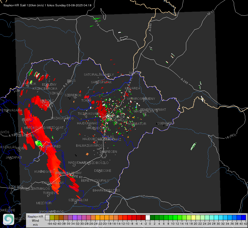Click the KAZINCBARCIKA town label
The height and width of the screenshot is (228, 248).
coord(45,88)
